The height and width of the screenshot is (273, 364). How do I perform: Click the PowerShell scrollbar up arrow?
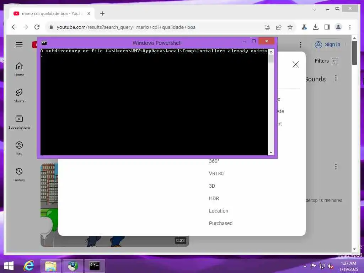[271, 52]
